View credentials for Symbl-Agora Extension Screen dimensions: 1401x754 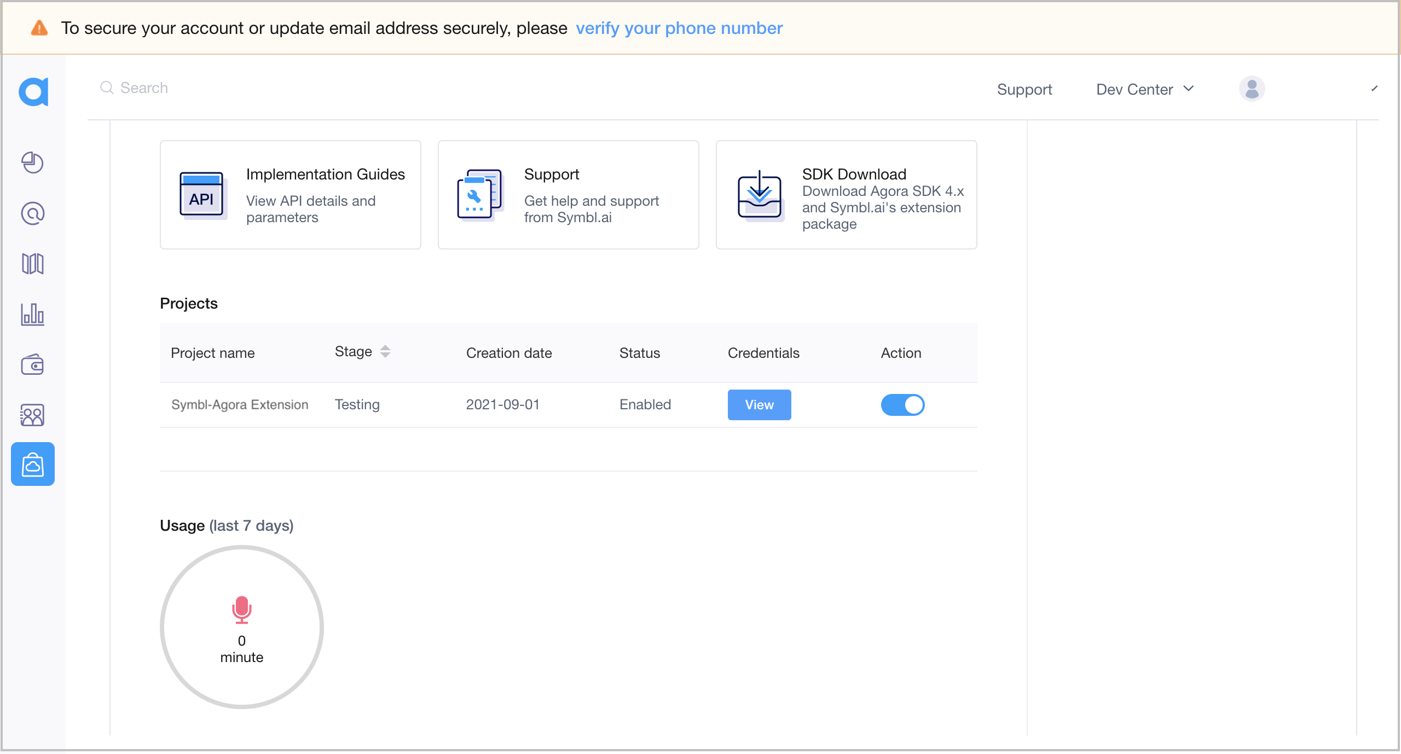[x=759, y=405]
